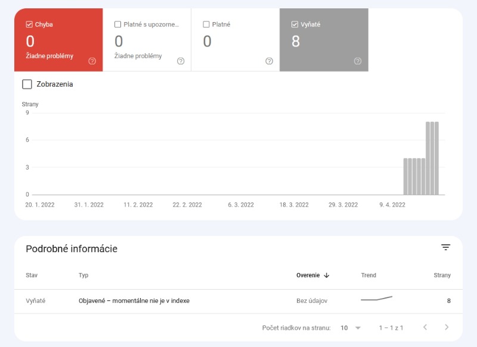Open row Objavené – momentálne nie je v indexe
The image size is (477, 347).
134,301
